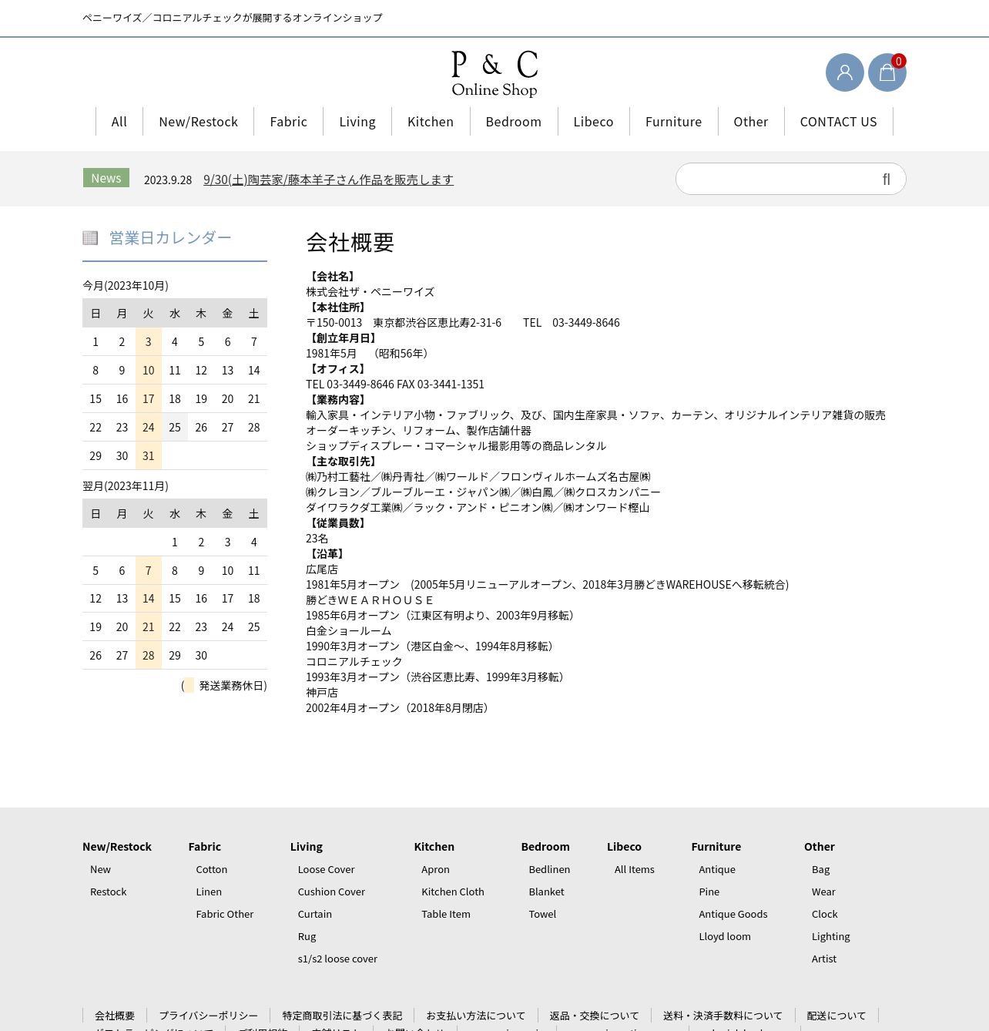This screenshot has height=1031, width=989.
Task: Open footer Fabric Other link
Action: pyautogui.click(x=224, y=914)
